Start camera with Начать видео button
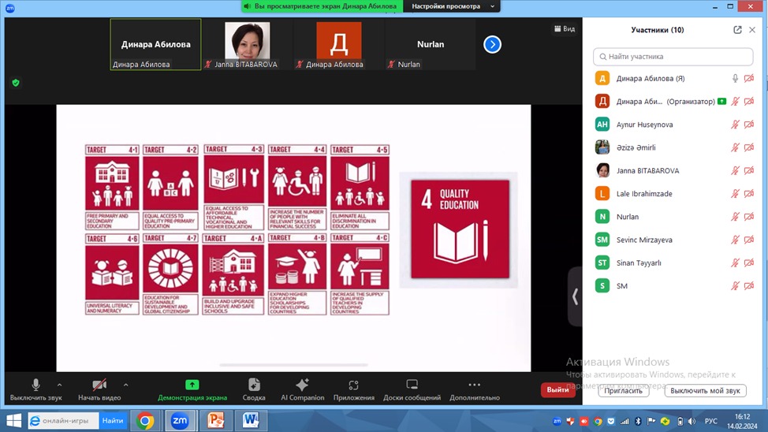 point(99,390)
